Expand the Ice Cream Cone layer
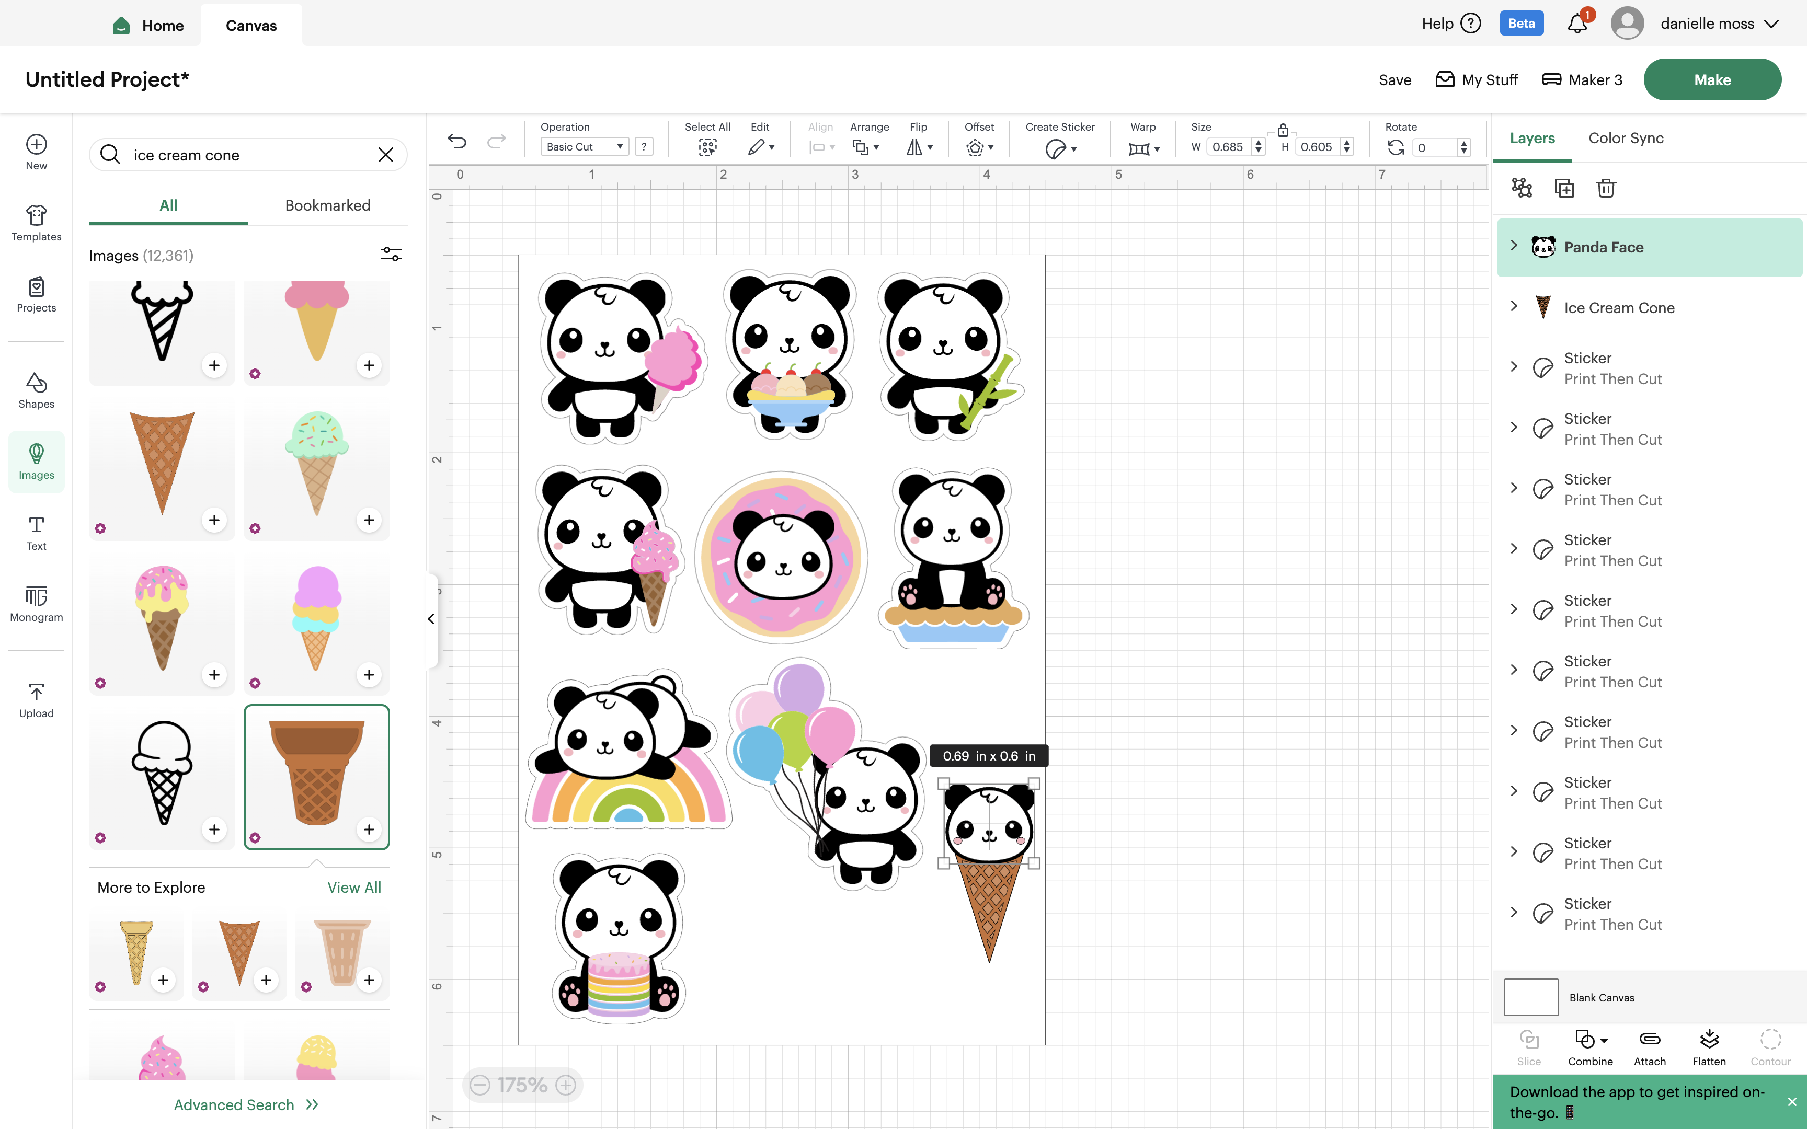This screenshot has height=1129, width=1807. pos(1514,306)
